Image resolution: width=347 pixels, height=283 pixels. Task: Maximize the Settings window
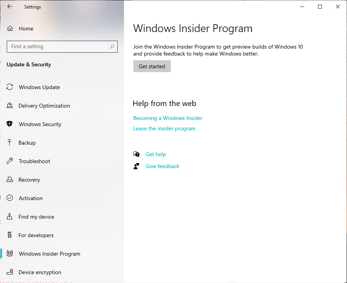coord(320,7)
